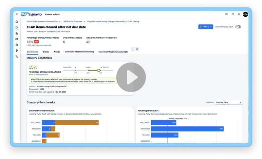This screenshot has width=262, height=159.
Task: Expand the All Modular Processes breadcrumb chevron
Action: 84,21
